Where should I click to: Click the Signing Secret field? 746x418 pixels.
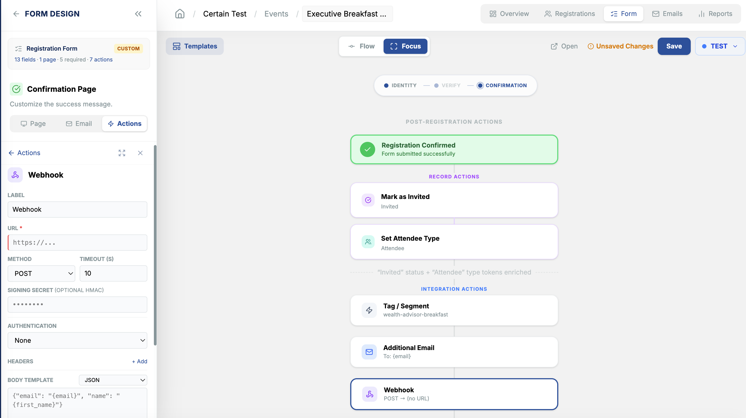pyautogui.click(x=77, y=304)
